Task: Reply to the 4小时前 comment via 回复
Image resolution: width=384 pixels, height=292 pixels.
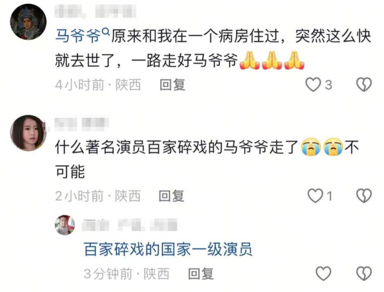Action: click(172, 85)
